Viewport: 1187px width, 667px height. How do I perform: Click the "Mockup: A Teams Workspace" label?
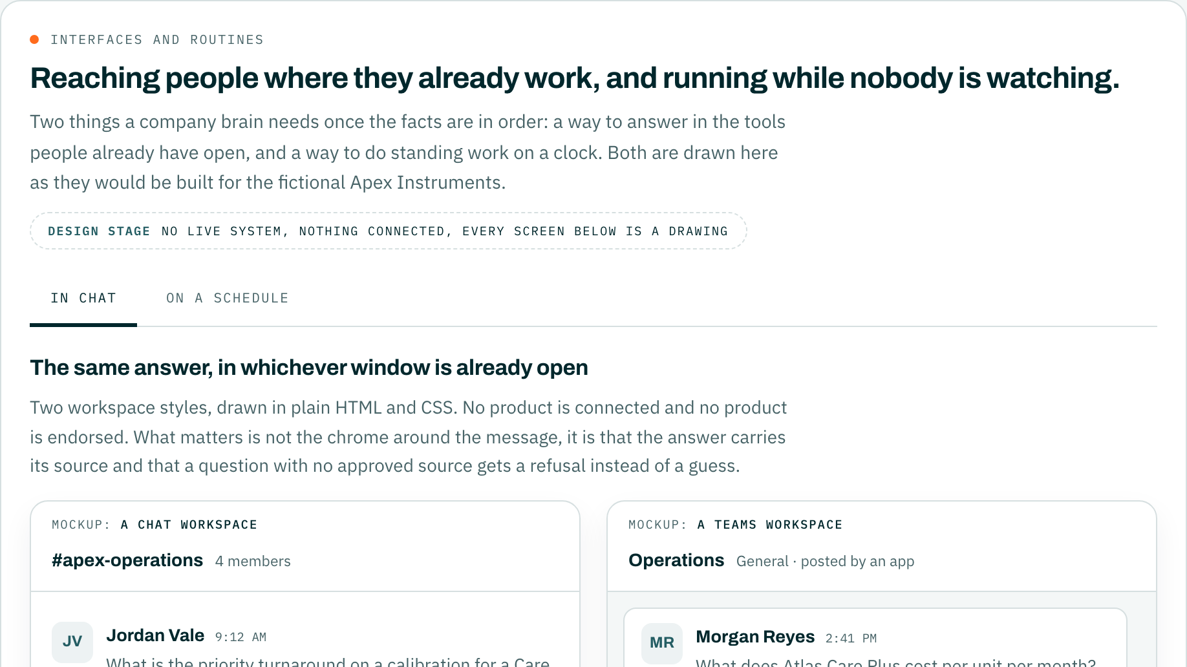point(735,524)
